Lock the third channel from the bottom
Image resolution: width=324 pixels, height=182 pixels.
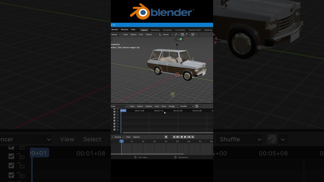pyautogui.click(x=117, y=124)
